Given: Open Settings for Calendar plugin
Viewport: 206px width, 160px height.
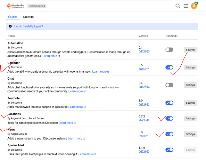Looking at the screenshot, I should pyautogui.click(x=190, y=67).
